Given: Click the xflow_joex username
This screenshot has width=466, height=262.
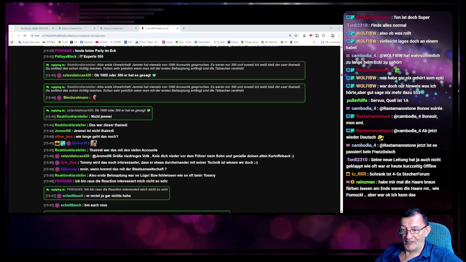Looking at the screenshot, I should (64, 136).
